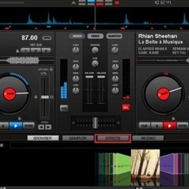The image size is (189, 189).
Task: Open the SAMPLER panel tab
Action: tap(78, 138)
